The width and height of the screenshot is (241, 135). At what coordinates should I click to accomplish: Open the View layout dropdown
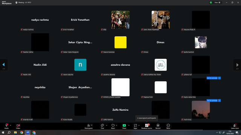coord(217,3)
